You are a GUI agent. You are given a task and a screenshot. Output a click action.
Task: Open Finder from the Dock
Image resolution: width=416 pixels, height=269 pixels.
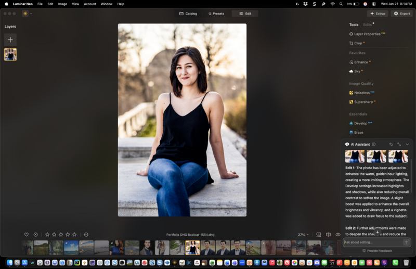click(x=10, y=263)
